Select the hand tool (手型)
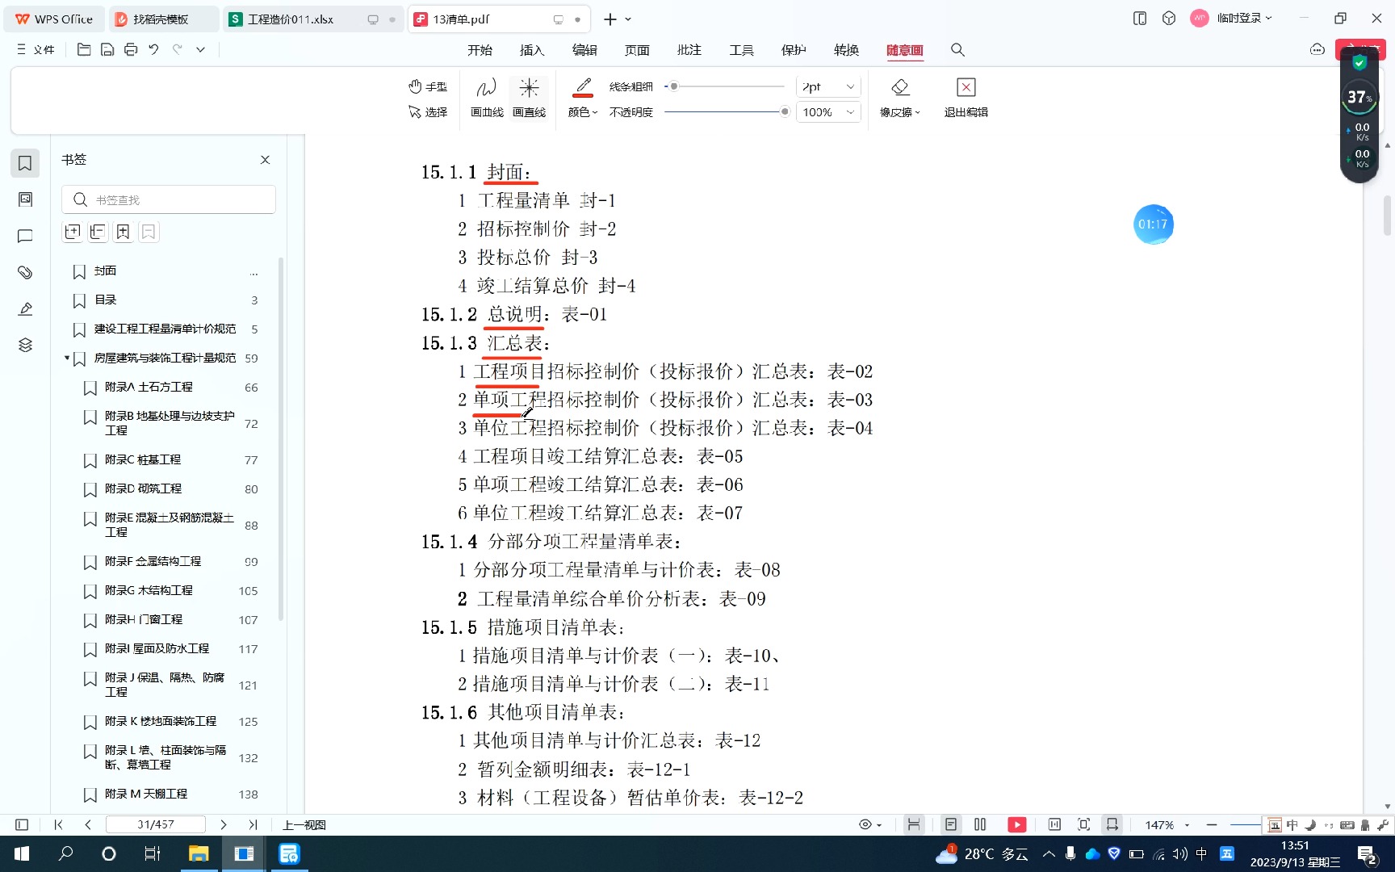The height and width of the screenshot is (872, 1395). point(427,86)
